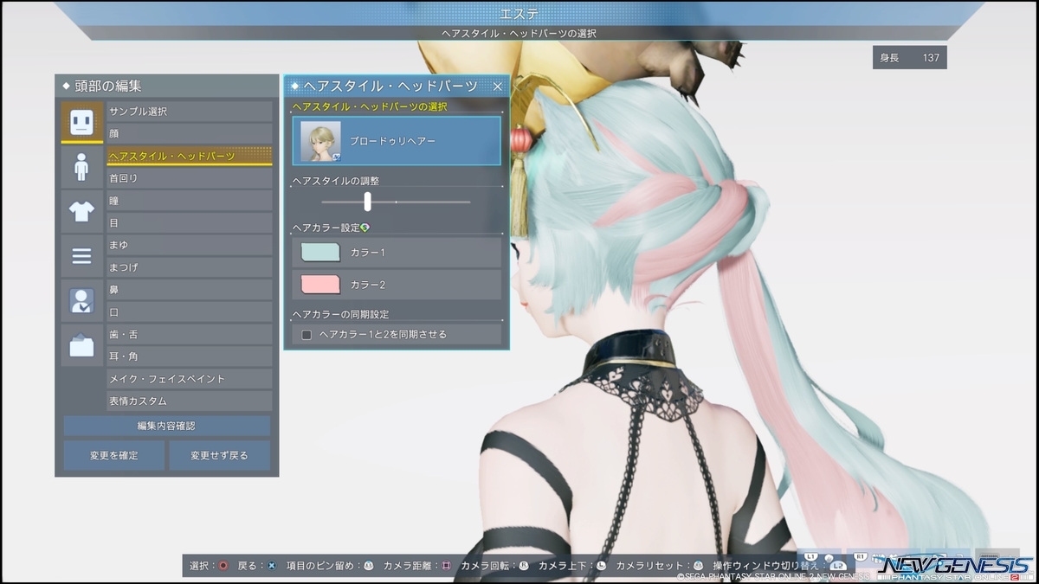This screenshot has width=1039, height=584.
Task: Click the カメラリセット button icon
Action: 698,565
